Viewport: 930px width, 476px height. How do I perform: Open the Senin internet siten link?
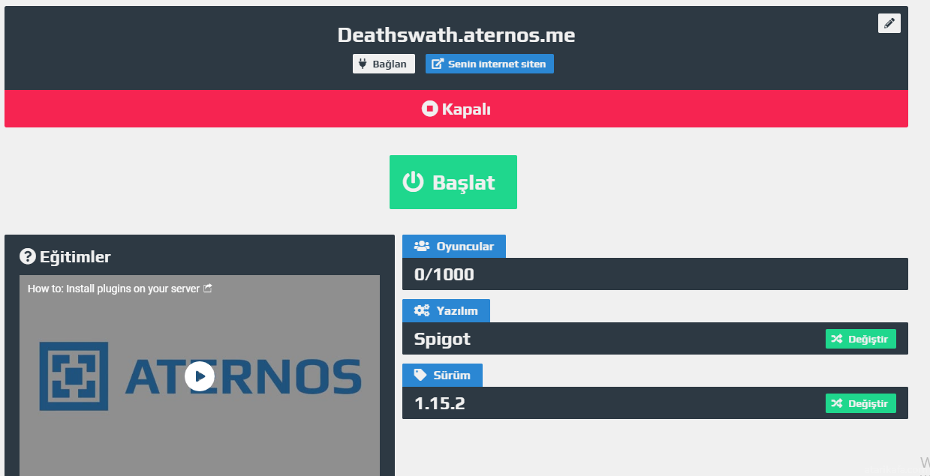(489, 64)
